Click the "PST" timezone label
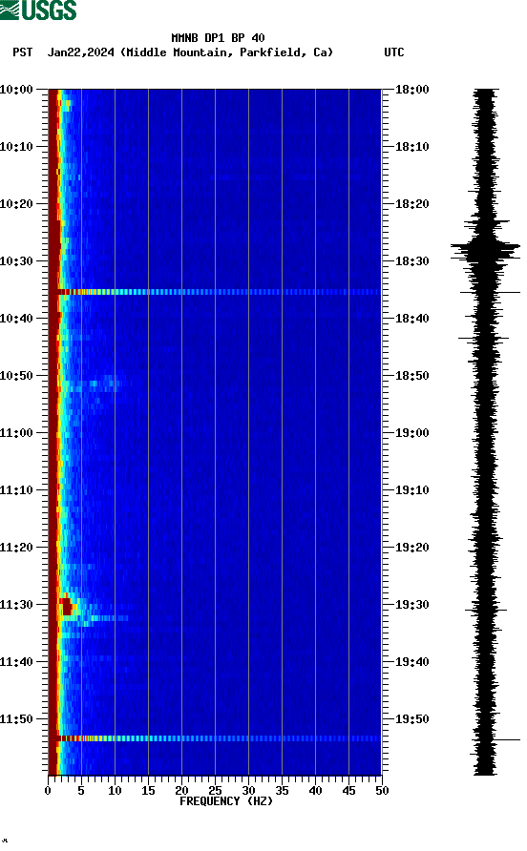This screenshot has height=851, width=527. [22, 52]
